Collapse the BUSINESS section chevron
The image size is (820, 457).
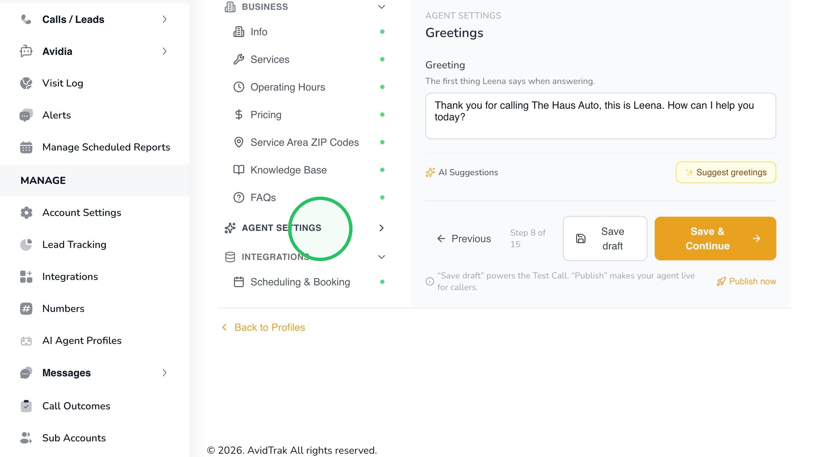(382, 7)
